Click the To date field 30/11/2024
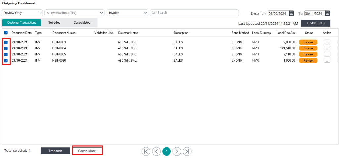Viewport: 339px width, 159px height. [315, 13]
